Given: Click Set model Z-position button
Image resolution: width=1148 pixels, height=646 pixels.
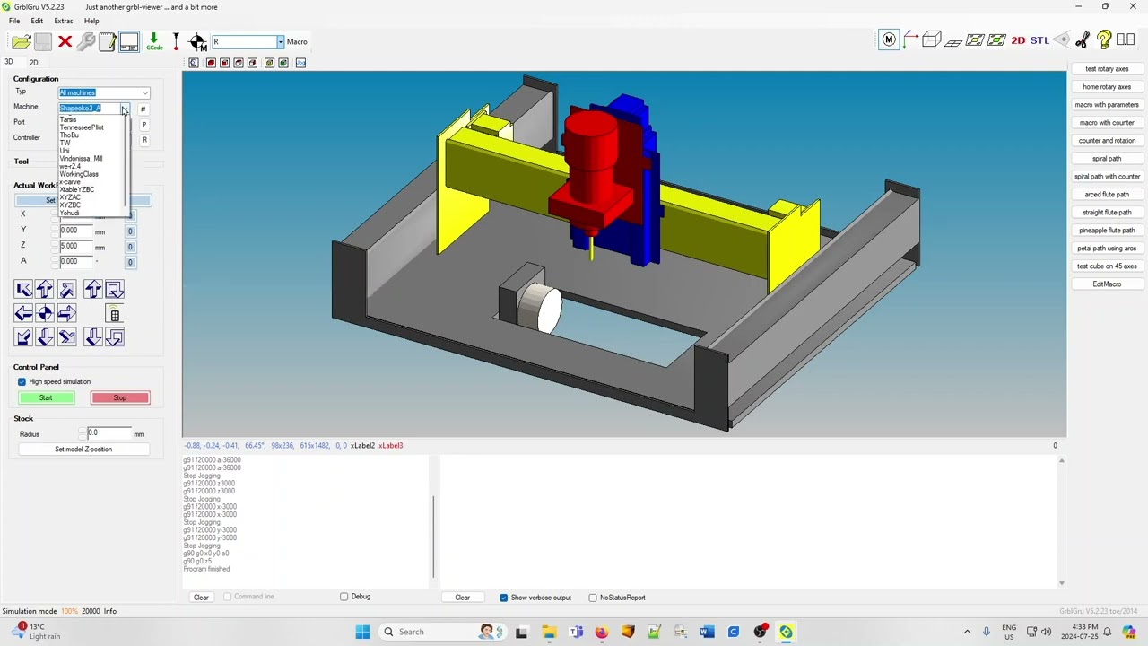Looking at the screenshot, I should tap(83, 450).
